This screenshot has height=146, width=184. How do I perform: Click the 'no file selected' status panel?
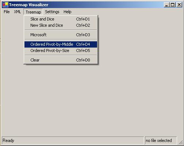click(x=161, y=141)
